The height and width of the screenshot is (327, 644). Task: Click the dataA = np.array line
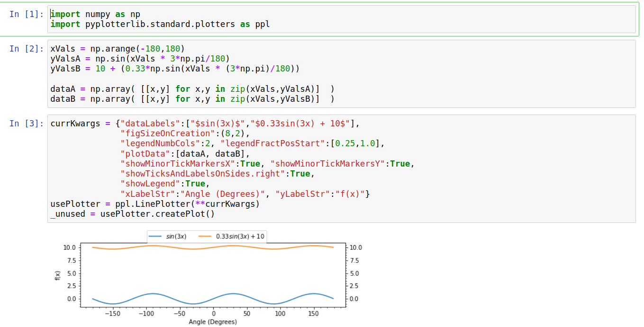(x=192, y=88)
